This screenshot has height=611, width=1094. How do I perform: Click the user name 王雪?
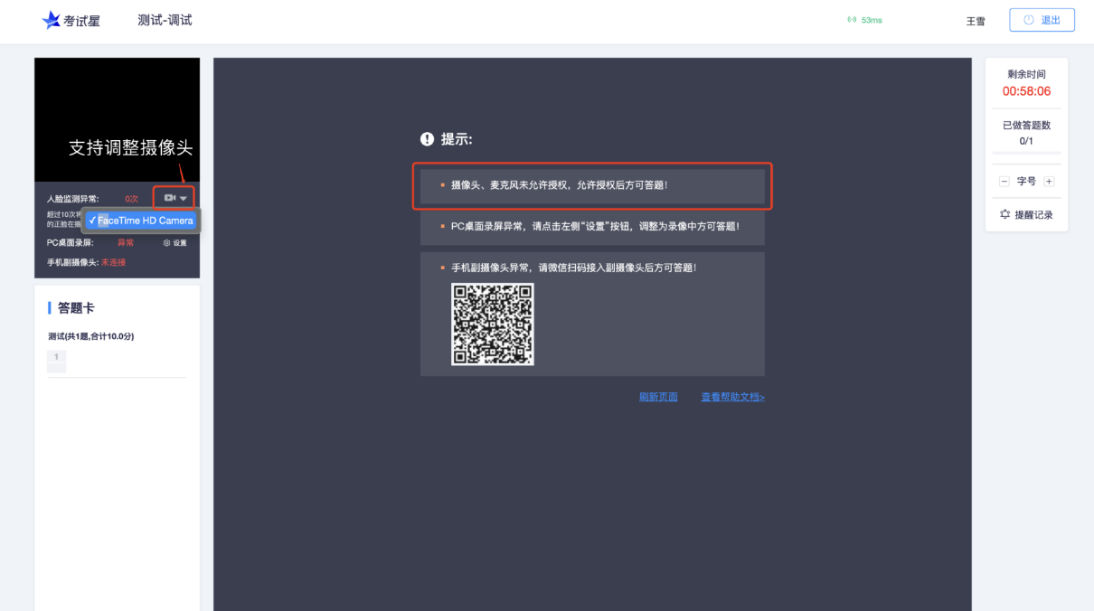click(x=976, y=21)
